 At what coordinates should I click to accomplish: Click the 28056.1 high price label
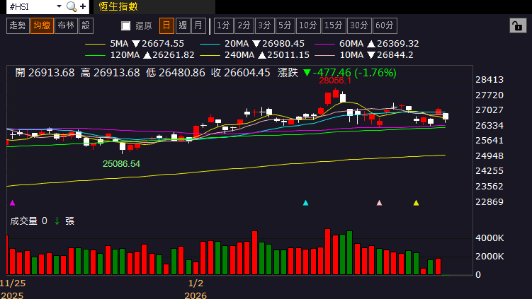click(x=335, y=81)
